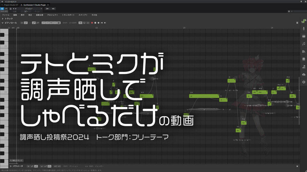Toggle the metronome button in transport

[88, 23]
